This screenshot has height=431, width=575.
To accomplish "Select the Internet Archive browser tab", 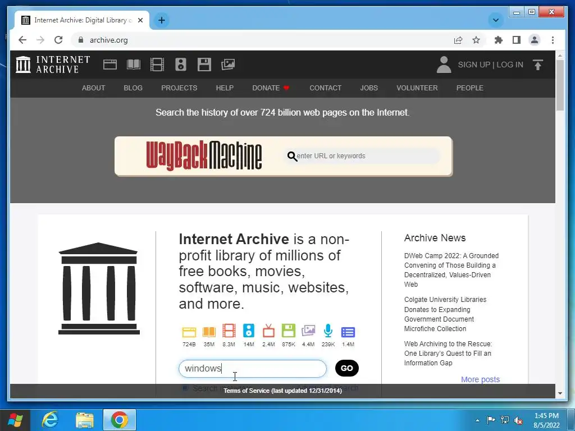I will 81,20.
